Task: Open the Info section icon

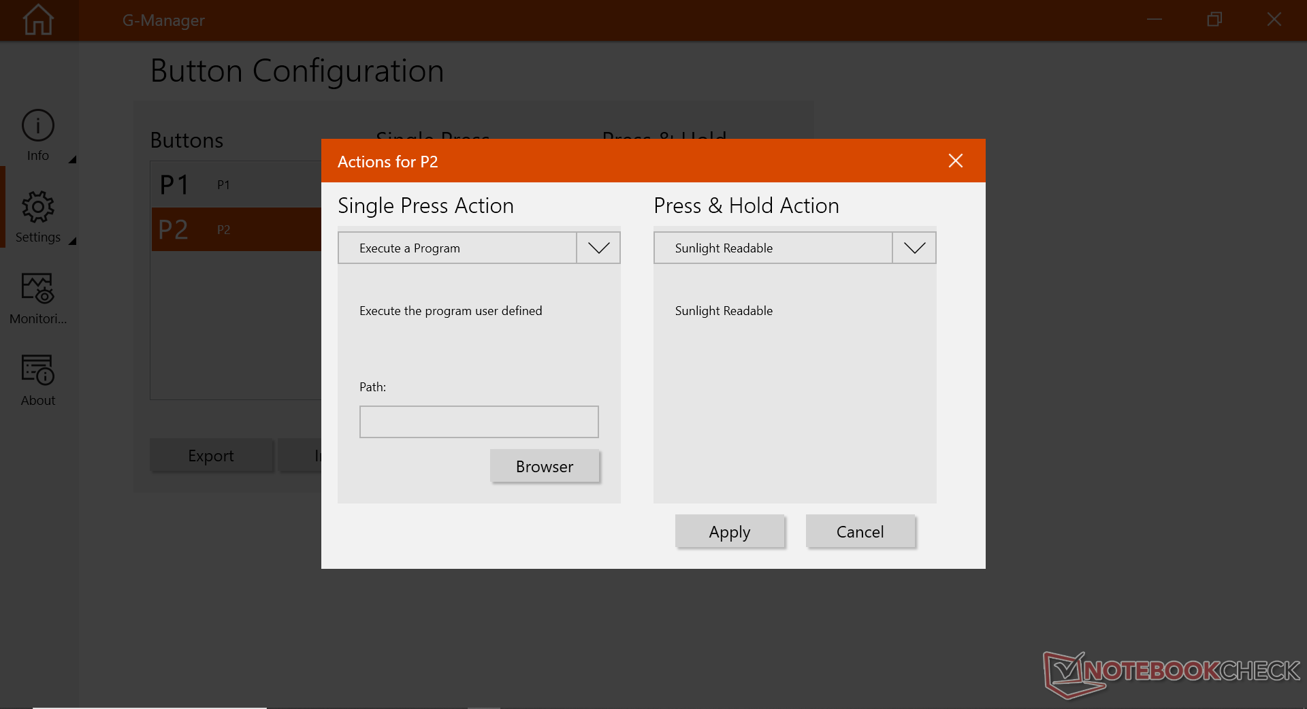Action: click(38, 126)
